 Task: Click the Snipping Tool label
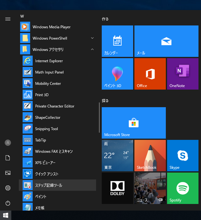pos(46,129)
